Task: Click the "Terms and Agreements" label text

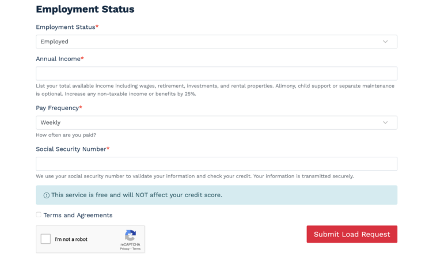Action: [x=78, y=215]
